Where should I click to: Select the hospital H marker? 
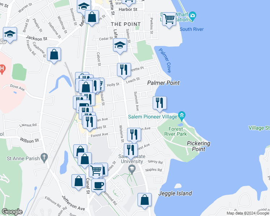(x=2, y=69)
